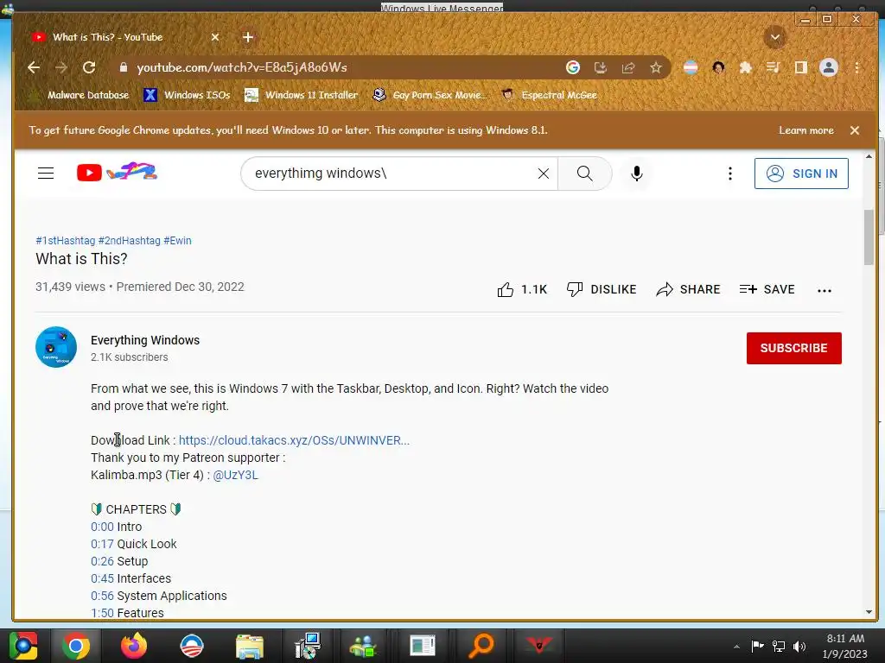Click the scrollbar up arrow
This screenshot has height=663, width=885.
click(x=869, y=156)
